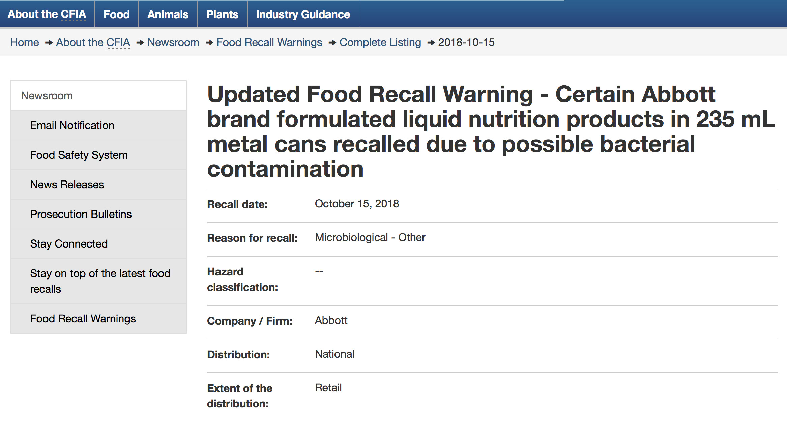
Task: Open Complete Listing breadcrumb link
Action: click(x=380, y=42)
